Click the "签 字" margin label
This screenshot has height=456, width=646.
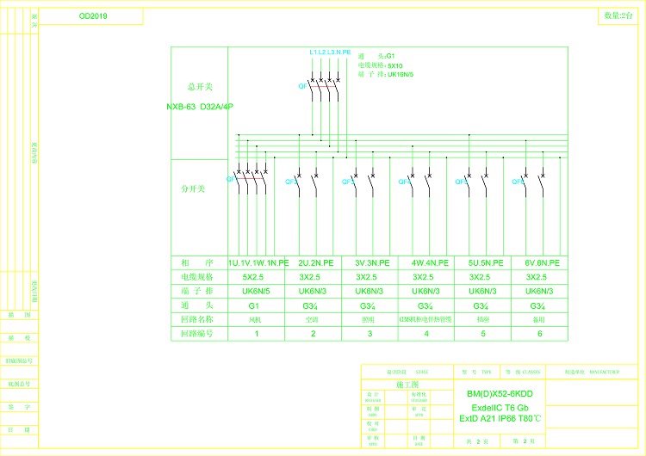[x=19, y=407]
